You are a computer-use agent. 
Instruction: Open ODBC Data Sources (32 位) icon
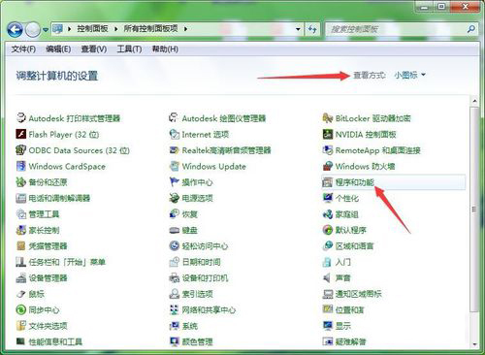click(x=20, y=150)
